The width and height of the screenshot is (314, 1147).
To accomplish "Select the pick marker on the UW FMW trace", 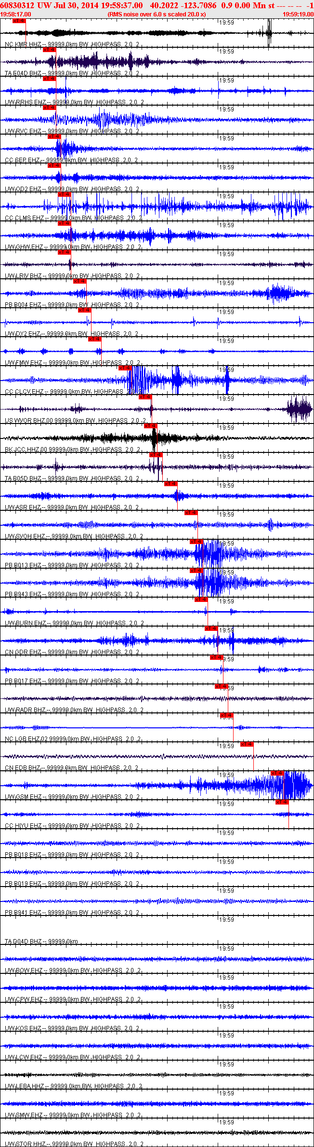I will (x=95, y=339).
